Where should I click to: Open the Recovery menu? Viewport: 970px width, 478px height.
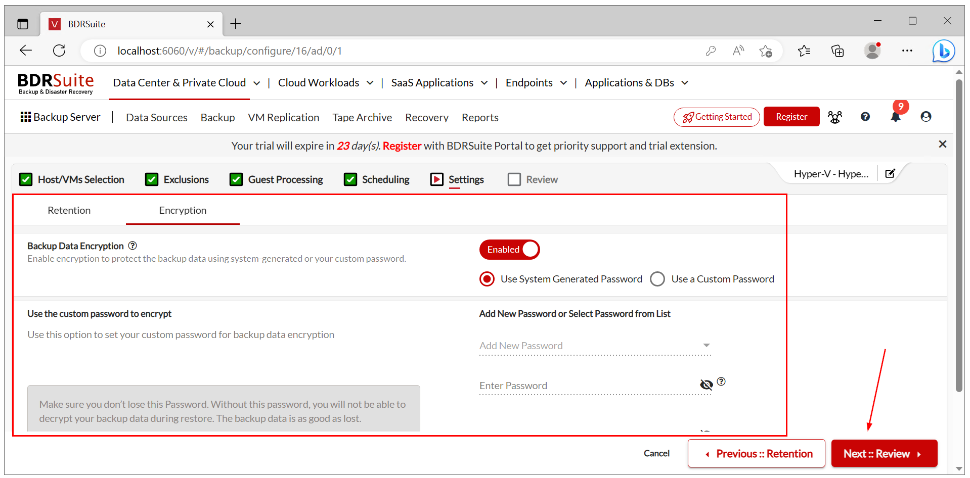click(x=427, y=117)
